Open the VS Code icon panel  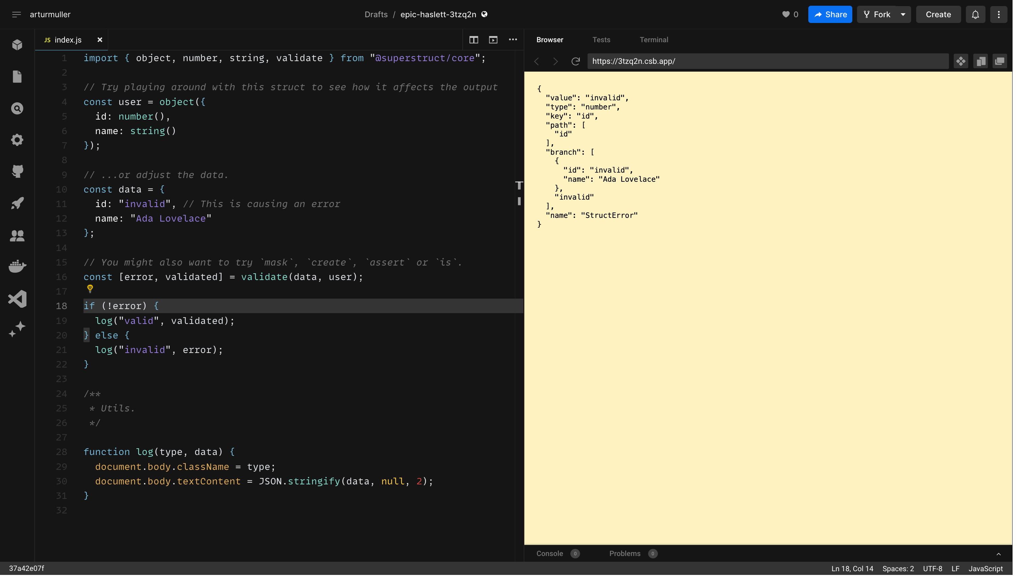coord(17,299)
